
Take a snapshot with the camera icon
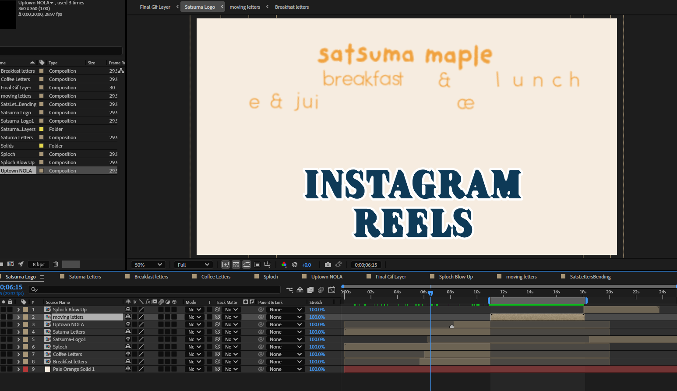pos(328,264)
